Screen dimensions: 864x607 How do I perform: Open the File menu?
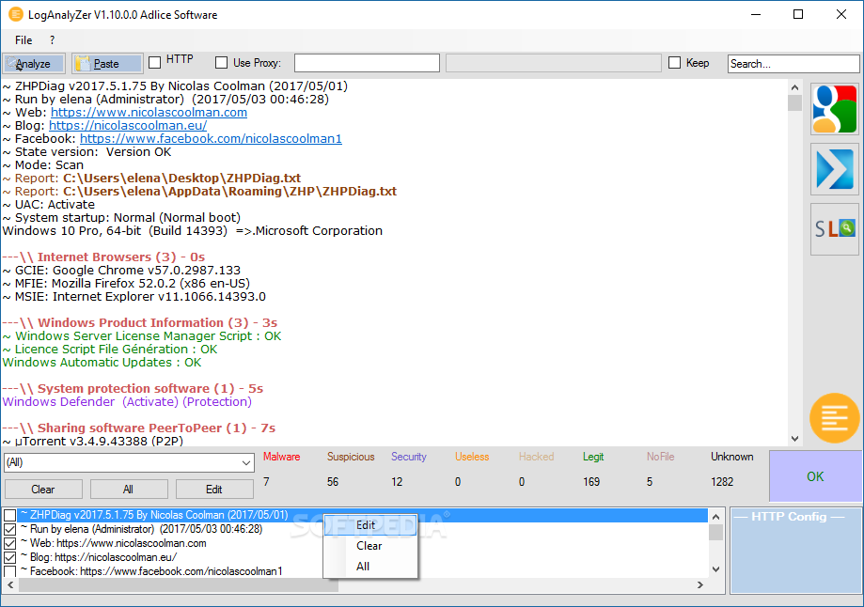coord(24,40)
